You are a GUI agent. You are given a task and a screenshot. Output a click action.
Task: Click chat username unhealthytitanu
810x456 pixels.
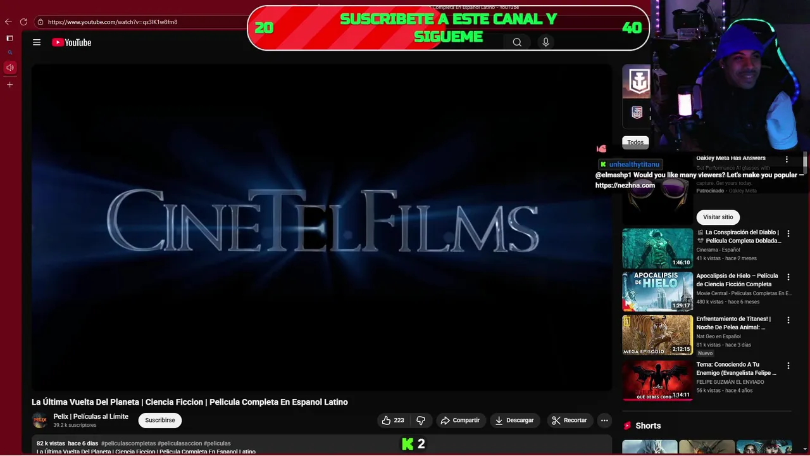tap(634, 164)
